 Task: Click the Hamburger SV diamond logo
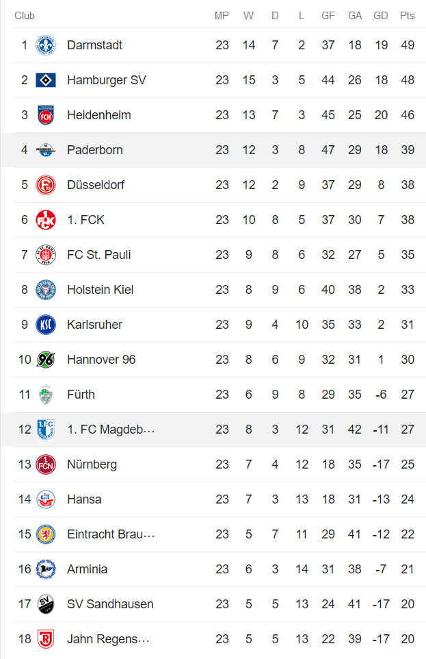(x=46, y=80)
